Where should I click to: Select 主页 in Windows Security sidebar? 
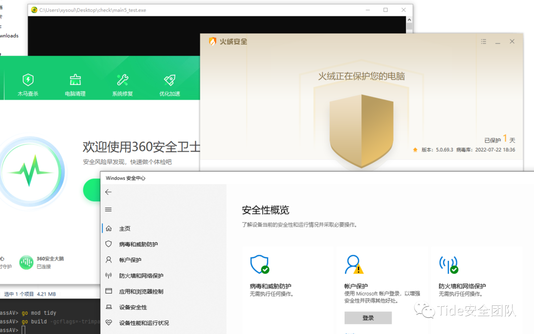tap(164, 228)
